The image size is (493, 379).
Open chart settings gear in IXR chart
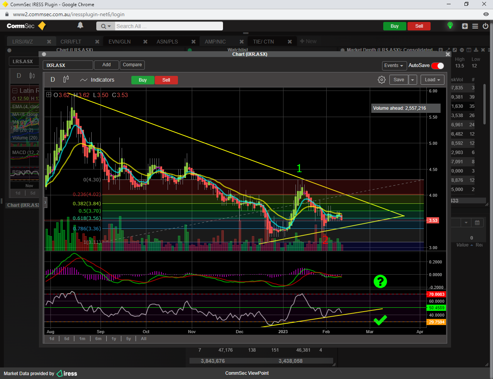pyautogui.click(x=382, y=80)
